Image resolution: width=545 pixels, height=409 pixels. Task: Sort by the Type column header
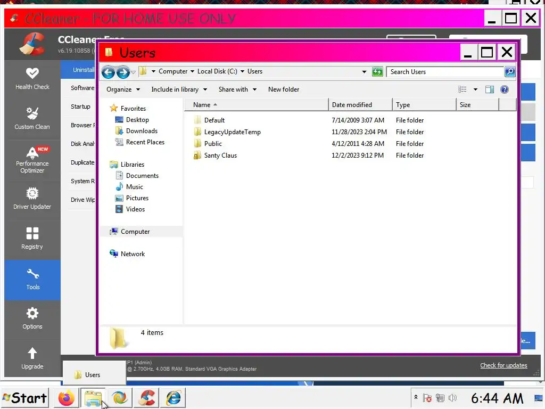[x=424, y=105]
